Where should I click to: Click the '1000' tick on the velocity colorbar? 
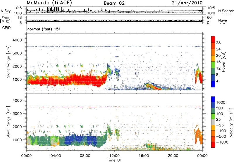coord(221,102)
